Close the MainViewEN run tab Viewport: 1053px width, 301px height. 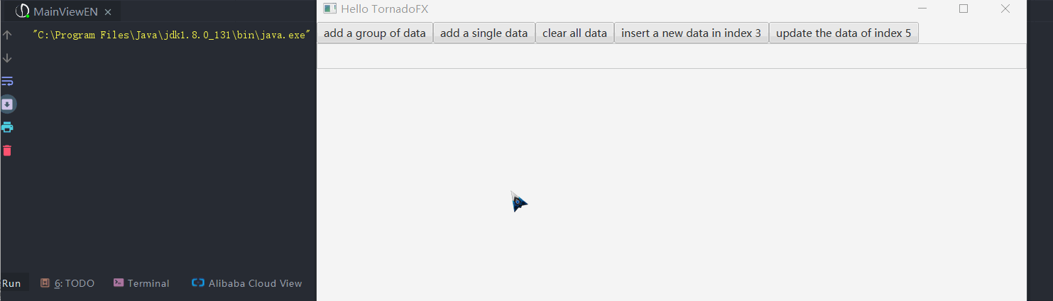(x=108, y=12)
